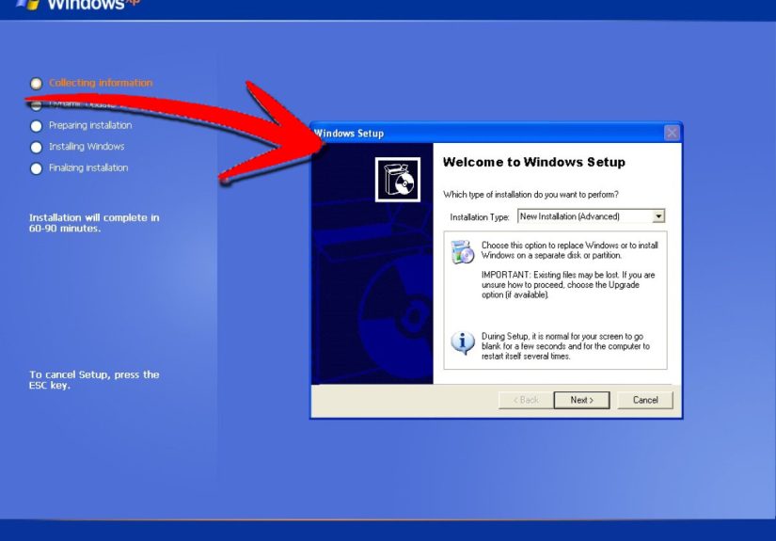Click the IMPORTANT existing files warning text
The image size is (776, 541).
click(x=568, y=284)
